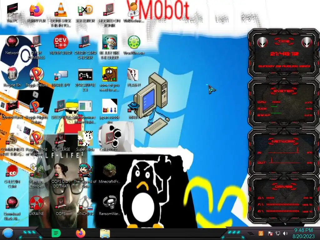Open the volume speaker tray icon
The width and height of the screenshot is (320, 240).
click(x=285, y=233)
